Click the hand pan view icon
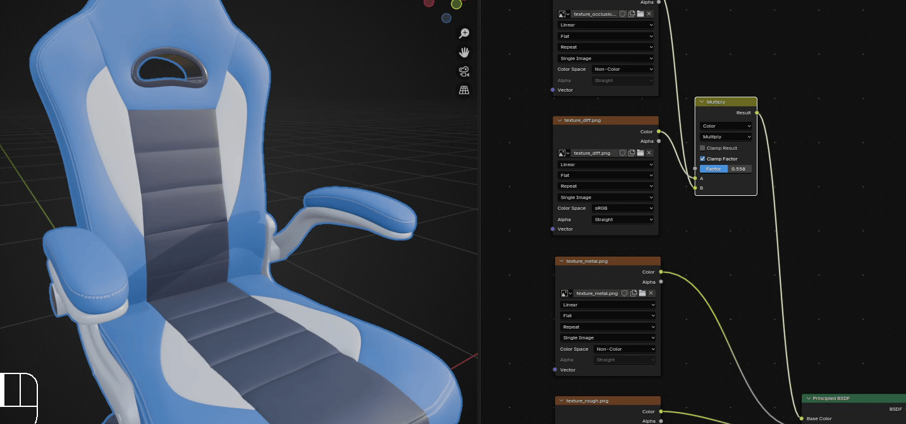 tap(464, 52)
